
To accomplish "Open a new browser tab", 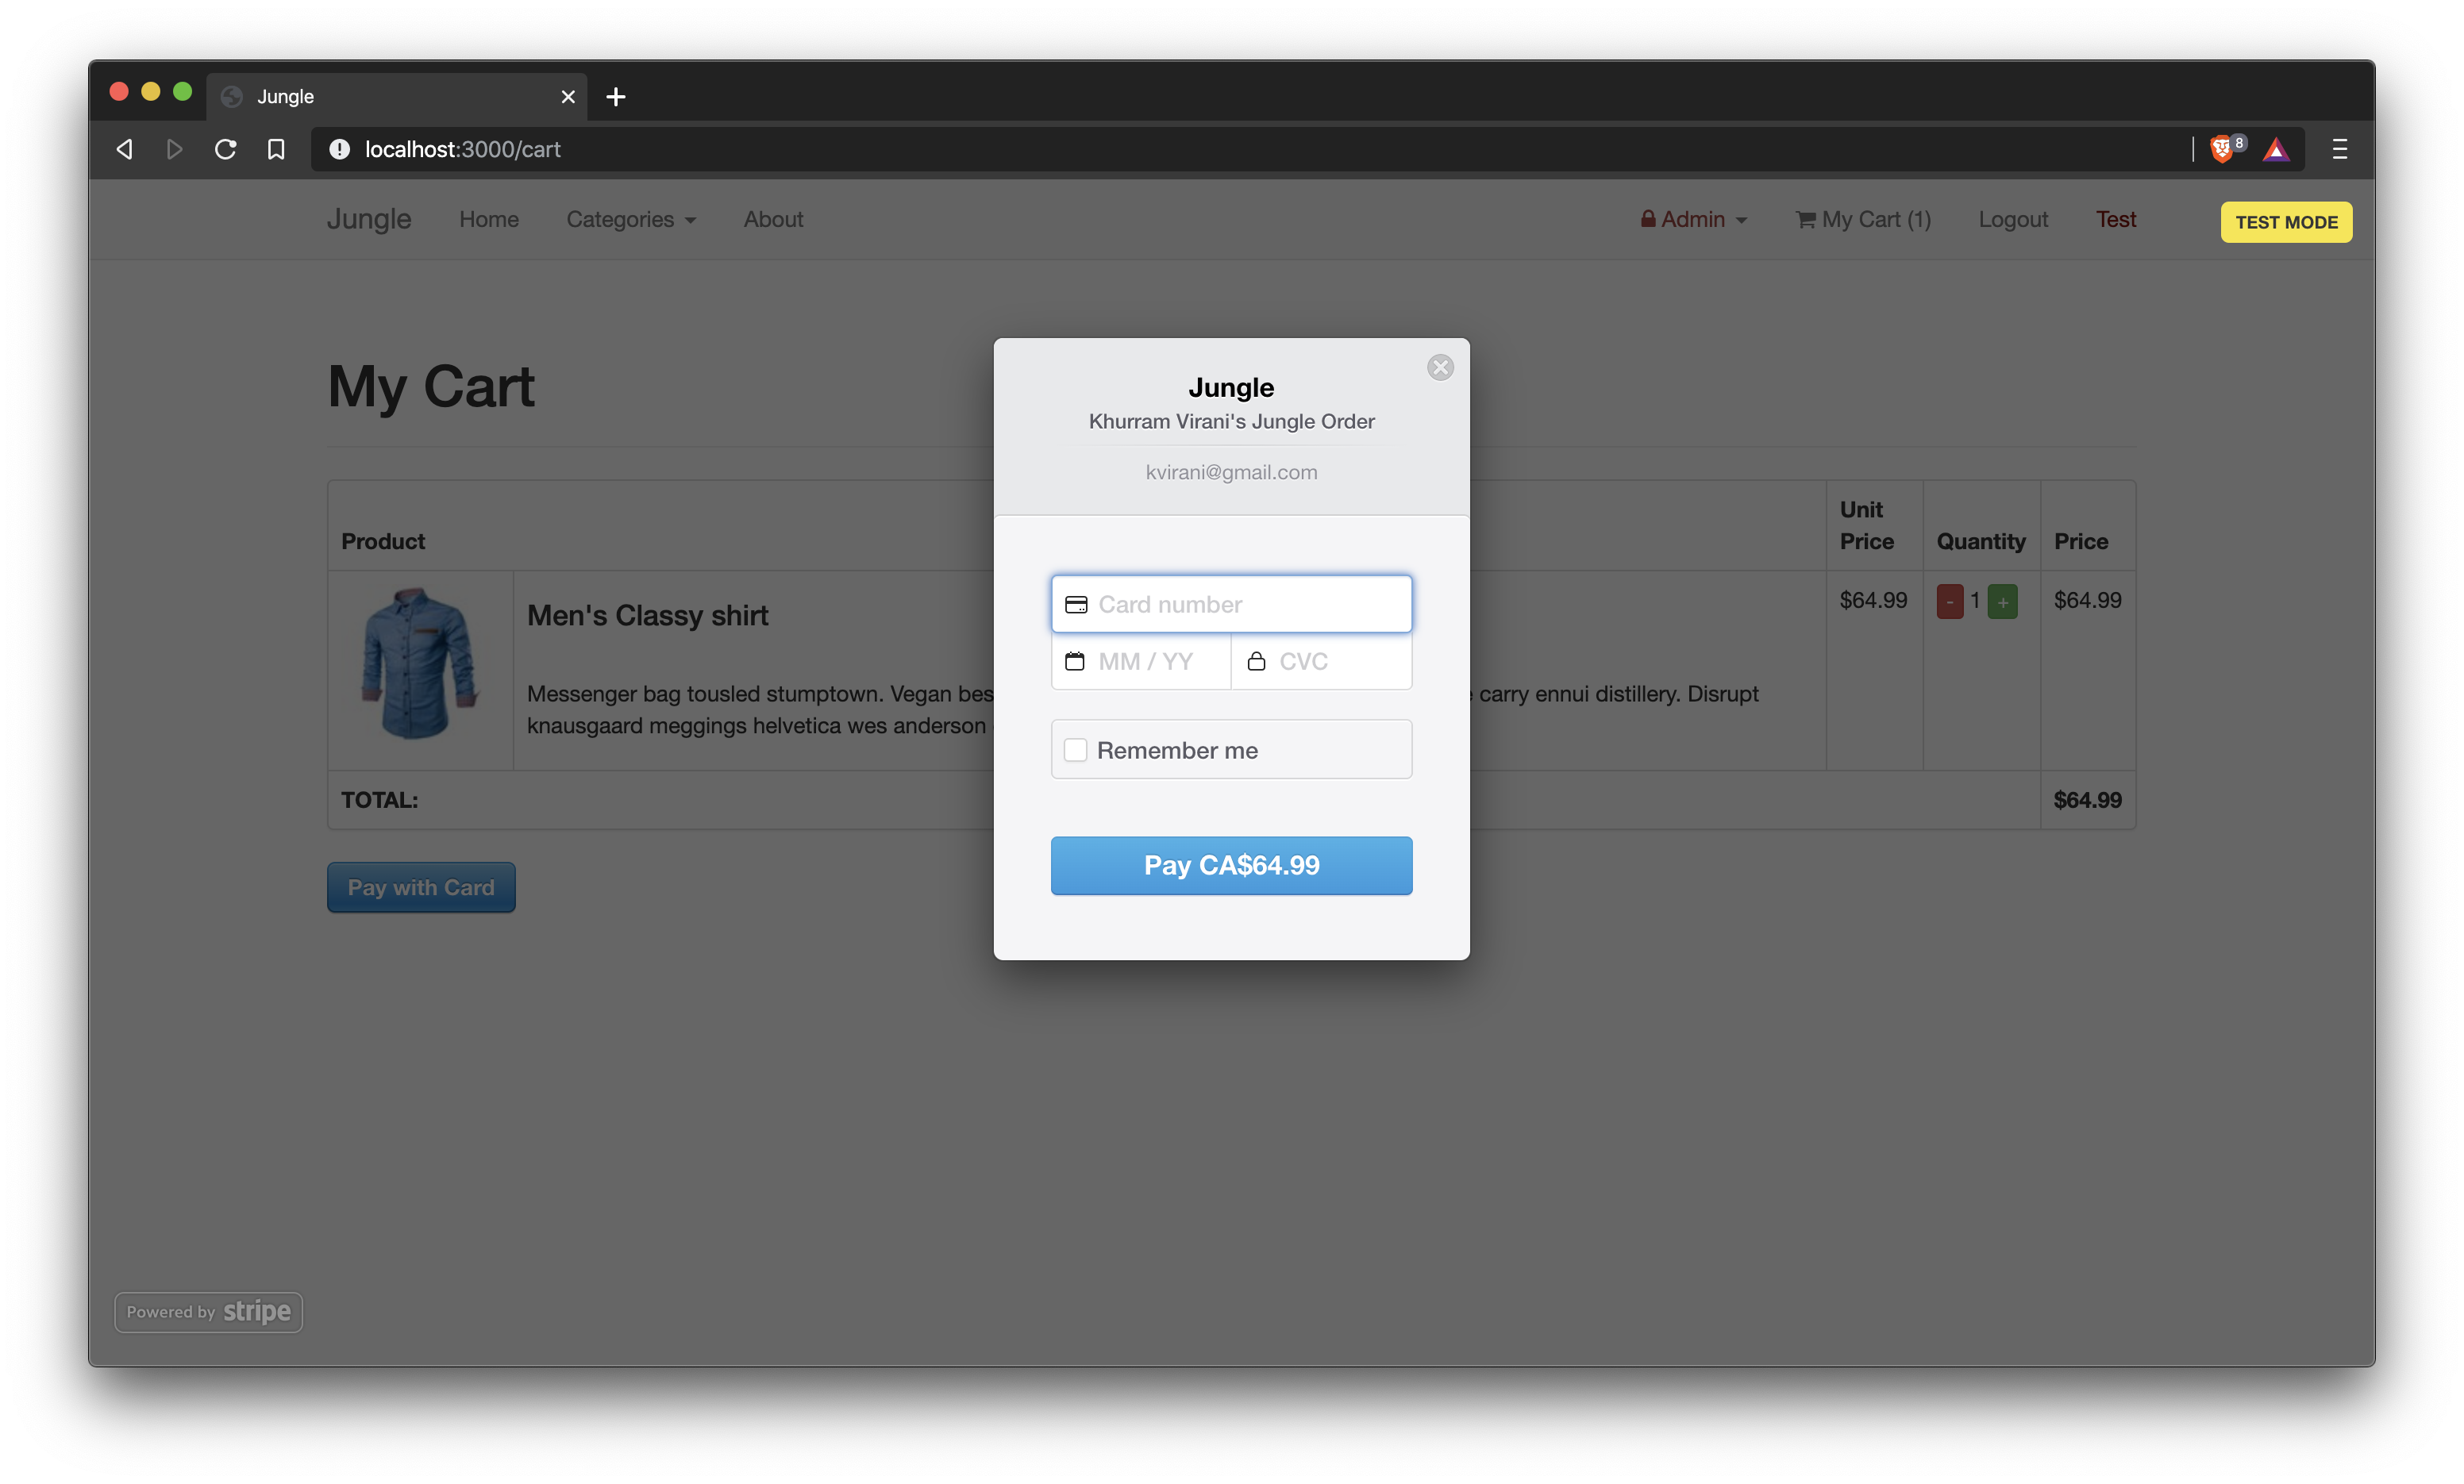I will [616, 96].
